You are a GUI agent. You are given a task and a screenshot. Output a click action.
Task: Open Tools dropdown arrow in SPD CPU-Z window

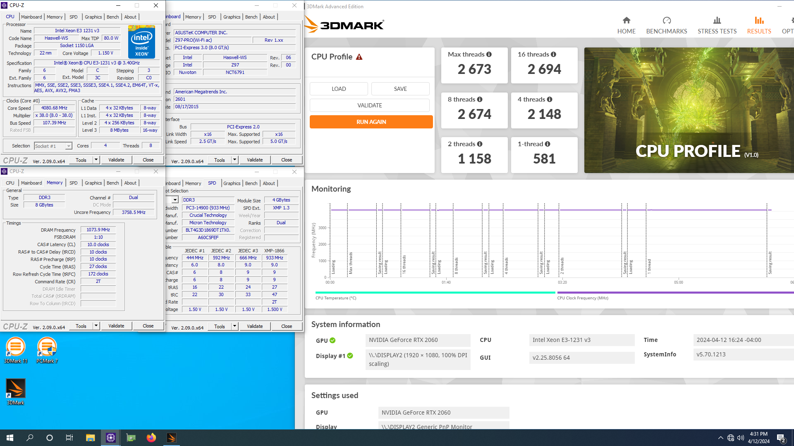(234, 326)
